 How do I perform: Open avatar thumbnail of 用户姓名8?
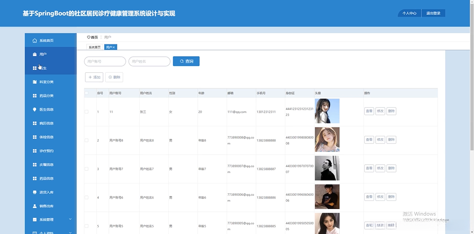pos(327,140)
